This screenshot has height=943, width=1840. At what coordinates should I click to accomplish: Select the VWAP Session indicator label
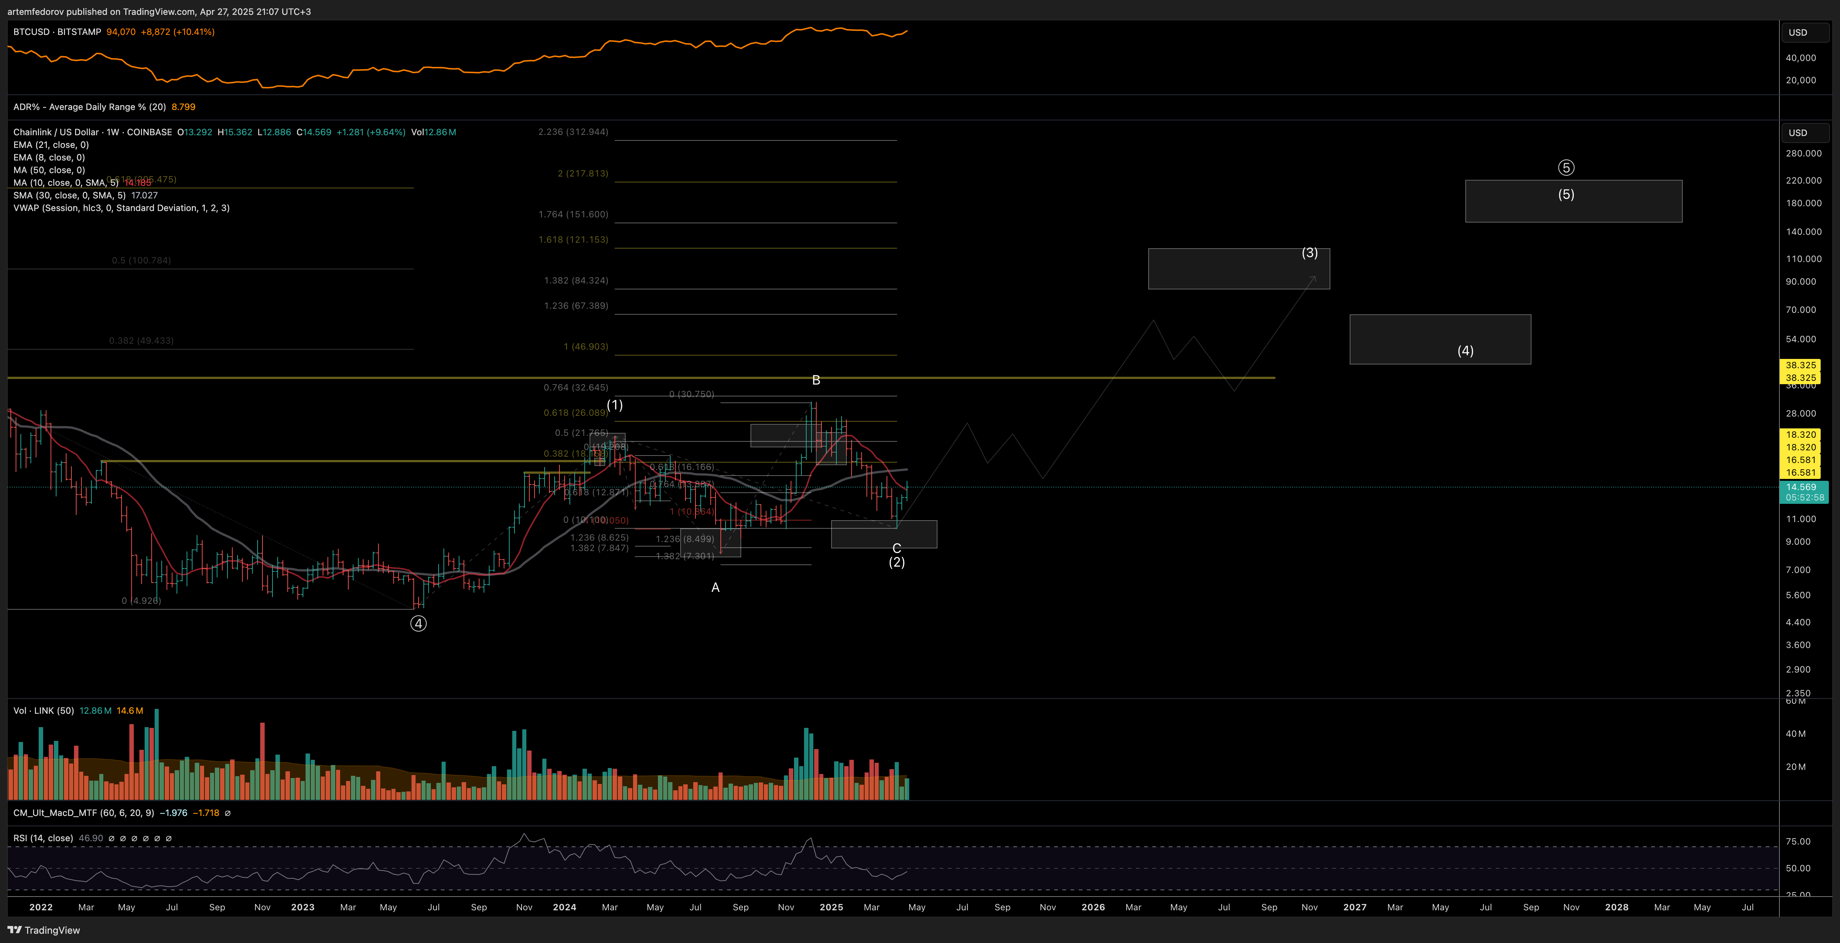(x=122, y=208)
